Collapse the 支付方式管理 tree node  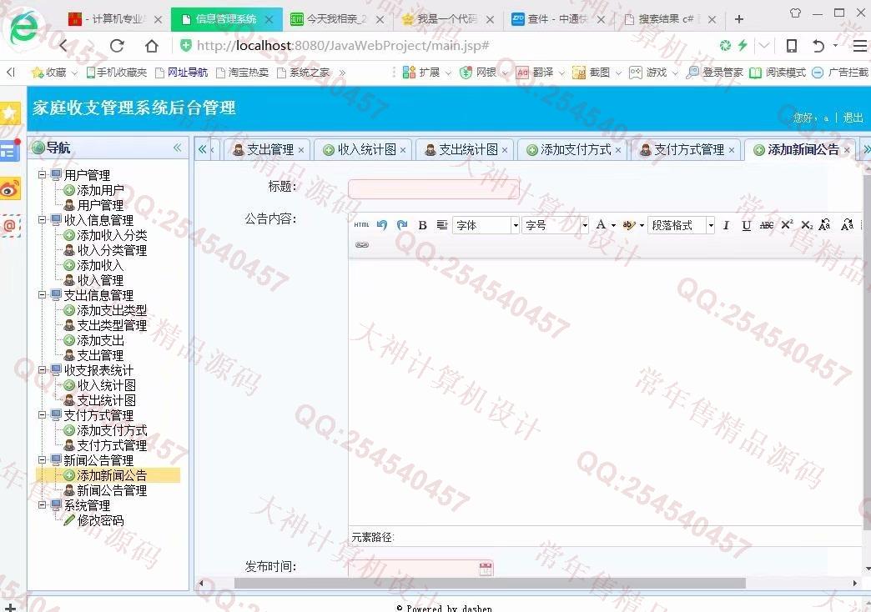(43, 414)
